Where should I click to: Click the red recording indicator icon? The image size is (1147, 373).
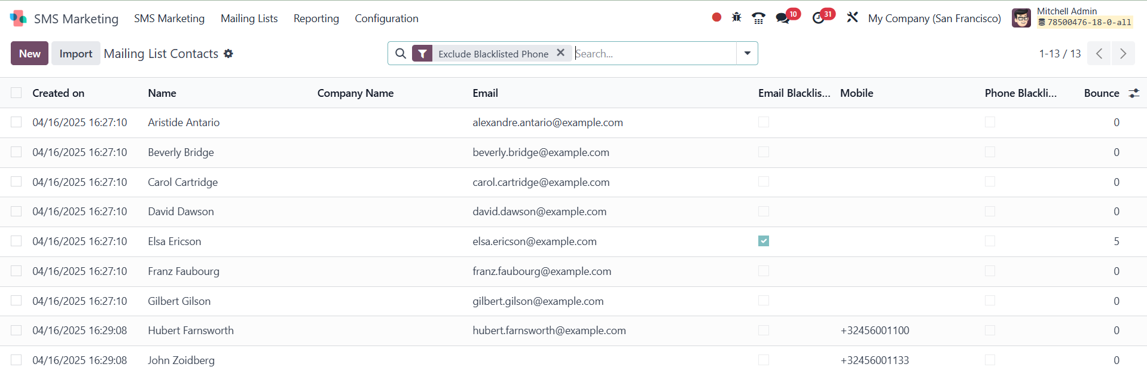coord(716,17)
